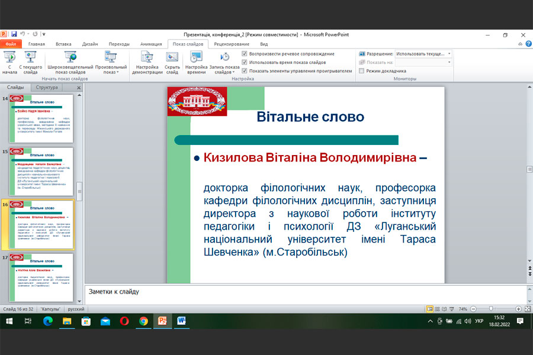Expand Произвольный показ custom show dropdown
The width and height of the screenshot is (533, 355).
pos(116,73)
